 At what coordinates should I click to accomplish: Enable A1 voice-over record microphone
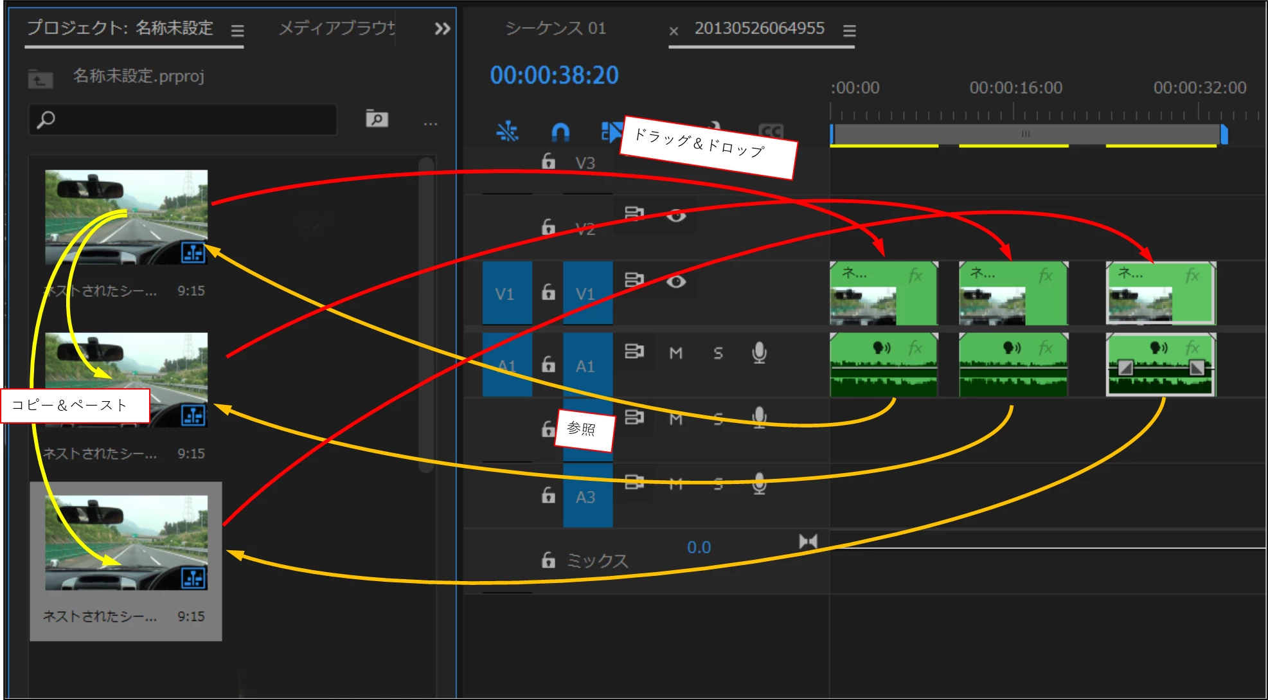(759, 352)
